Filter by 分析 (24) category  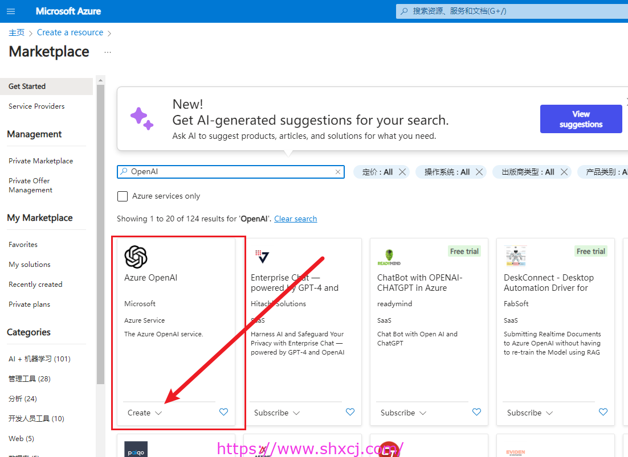[x=23, y=398]
